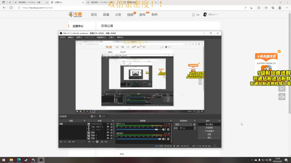Image resolution: width=291 pixels, height=163 pixels.
Task: Open OBS 设置 from the controls panel
Action: point(209,134)
